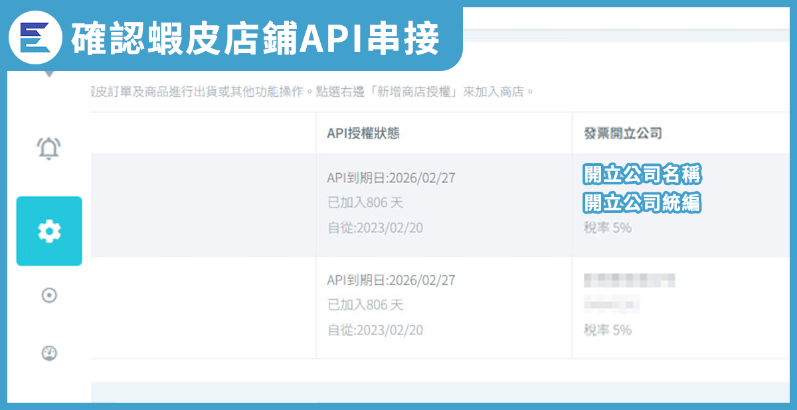The height and width of the screenshot is (410, 797).
Task: Select API到期日:2026/02/27 in the blurred-company row
Action: [x=391, y=280]
